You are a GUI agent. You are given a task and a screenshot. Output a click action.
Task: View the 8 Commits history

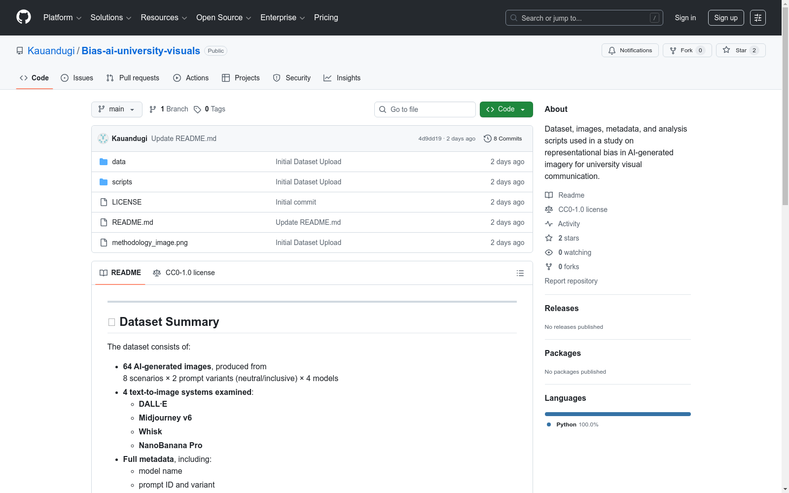[503, 139]
